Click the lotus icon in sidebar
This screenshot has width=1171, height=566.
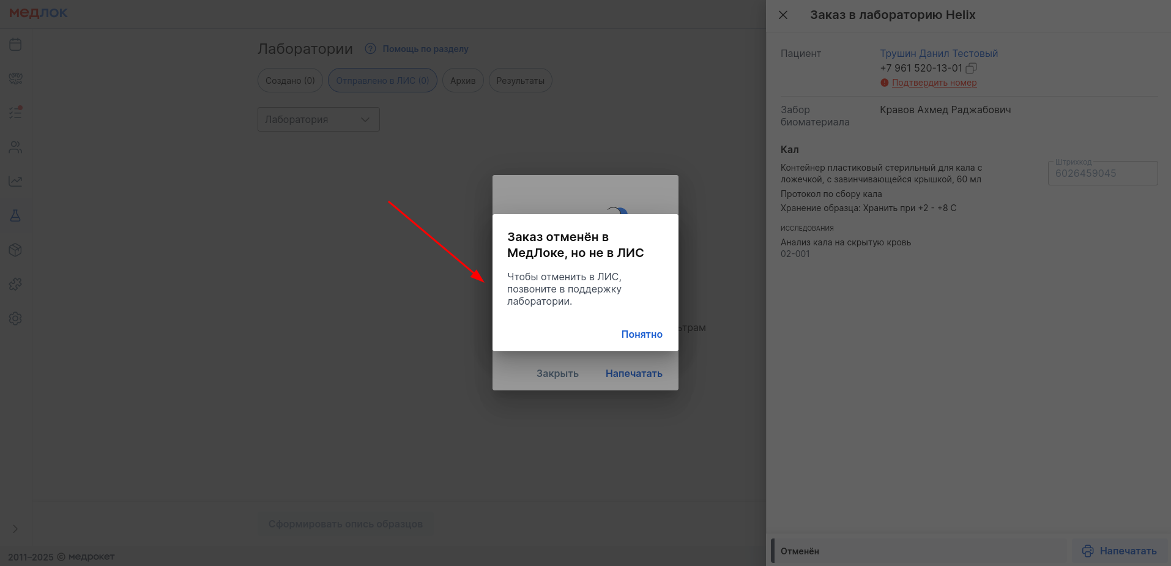click(15, 78)
